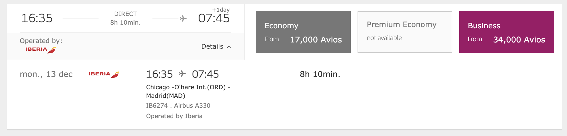Click the 34,000 Avios price text
This screenshot has height=136, width=567.
(x=519, y=40)
